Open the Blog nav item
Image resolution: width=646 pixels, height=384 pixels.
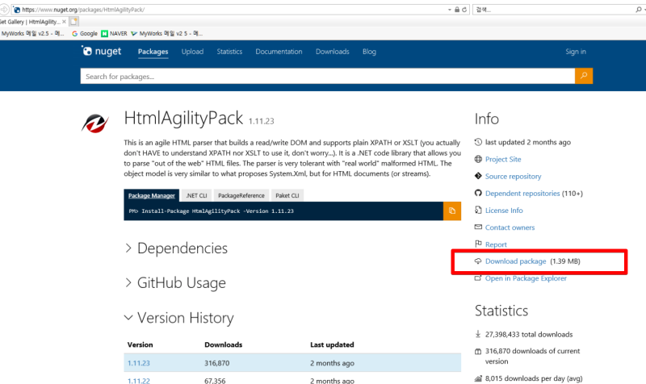coord(369,52)
